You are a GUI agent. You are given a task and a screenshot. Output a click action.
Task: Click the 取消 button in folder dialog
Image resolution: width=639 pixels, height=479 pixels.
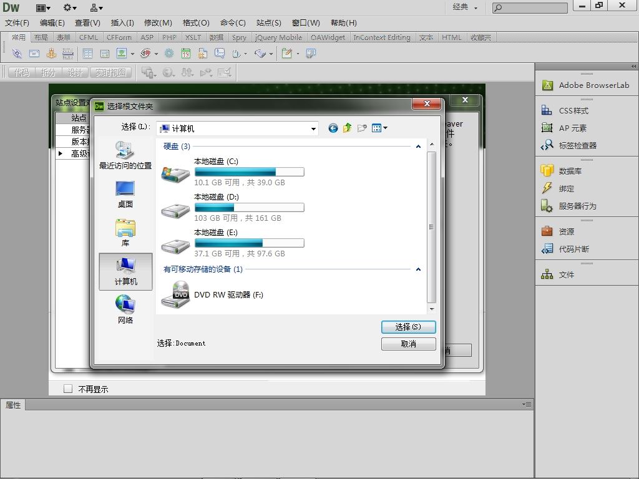[x=408, y=344]
